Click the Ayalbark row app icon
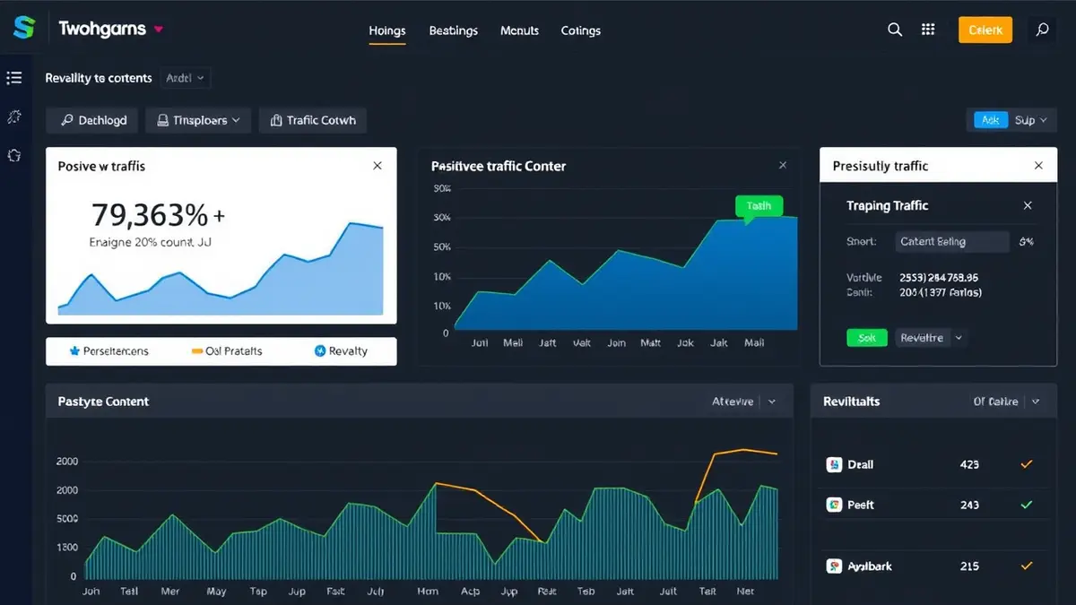 pyautogui.click(x=833, y=566)
